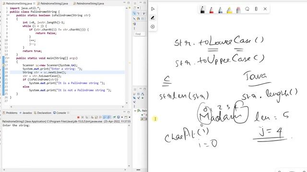This screenshot has width=307, height=172.
Task: Select the red pen in whiteboard toolbar
Action: (212, 10)
